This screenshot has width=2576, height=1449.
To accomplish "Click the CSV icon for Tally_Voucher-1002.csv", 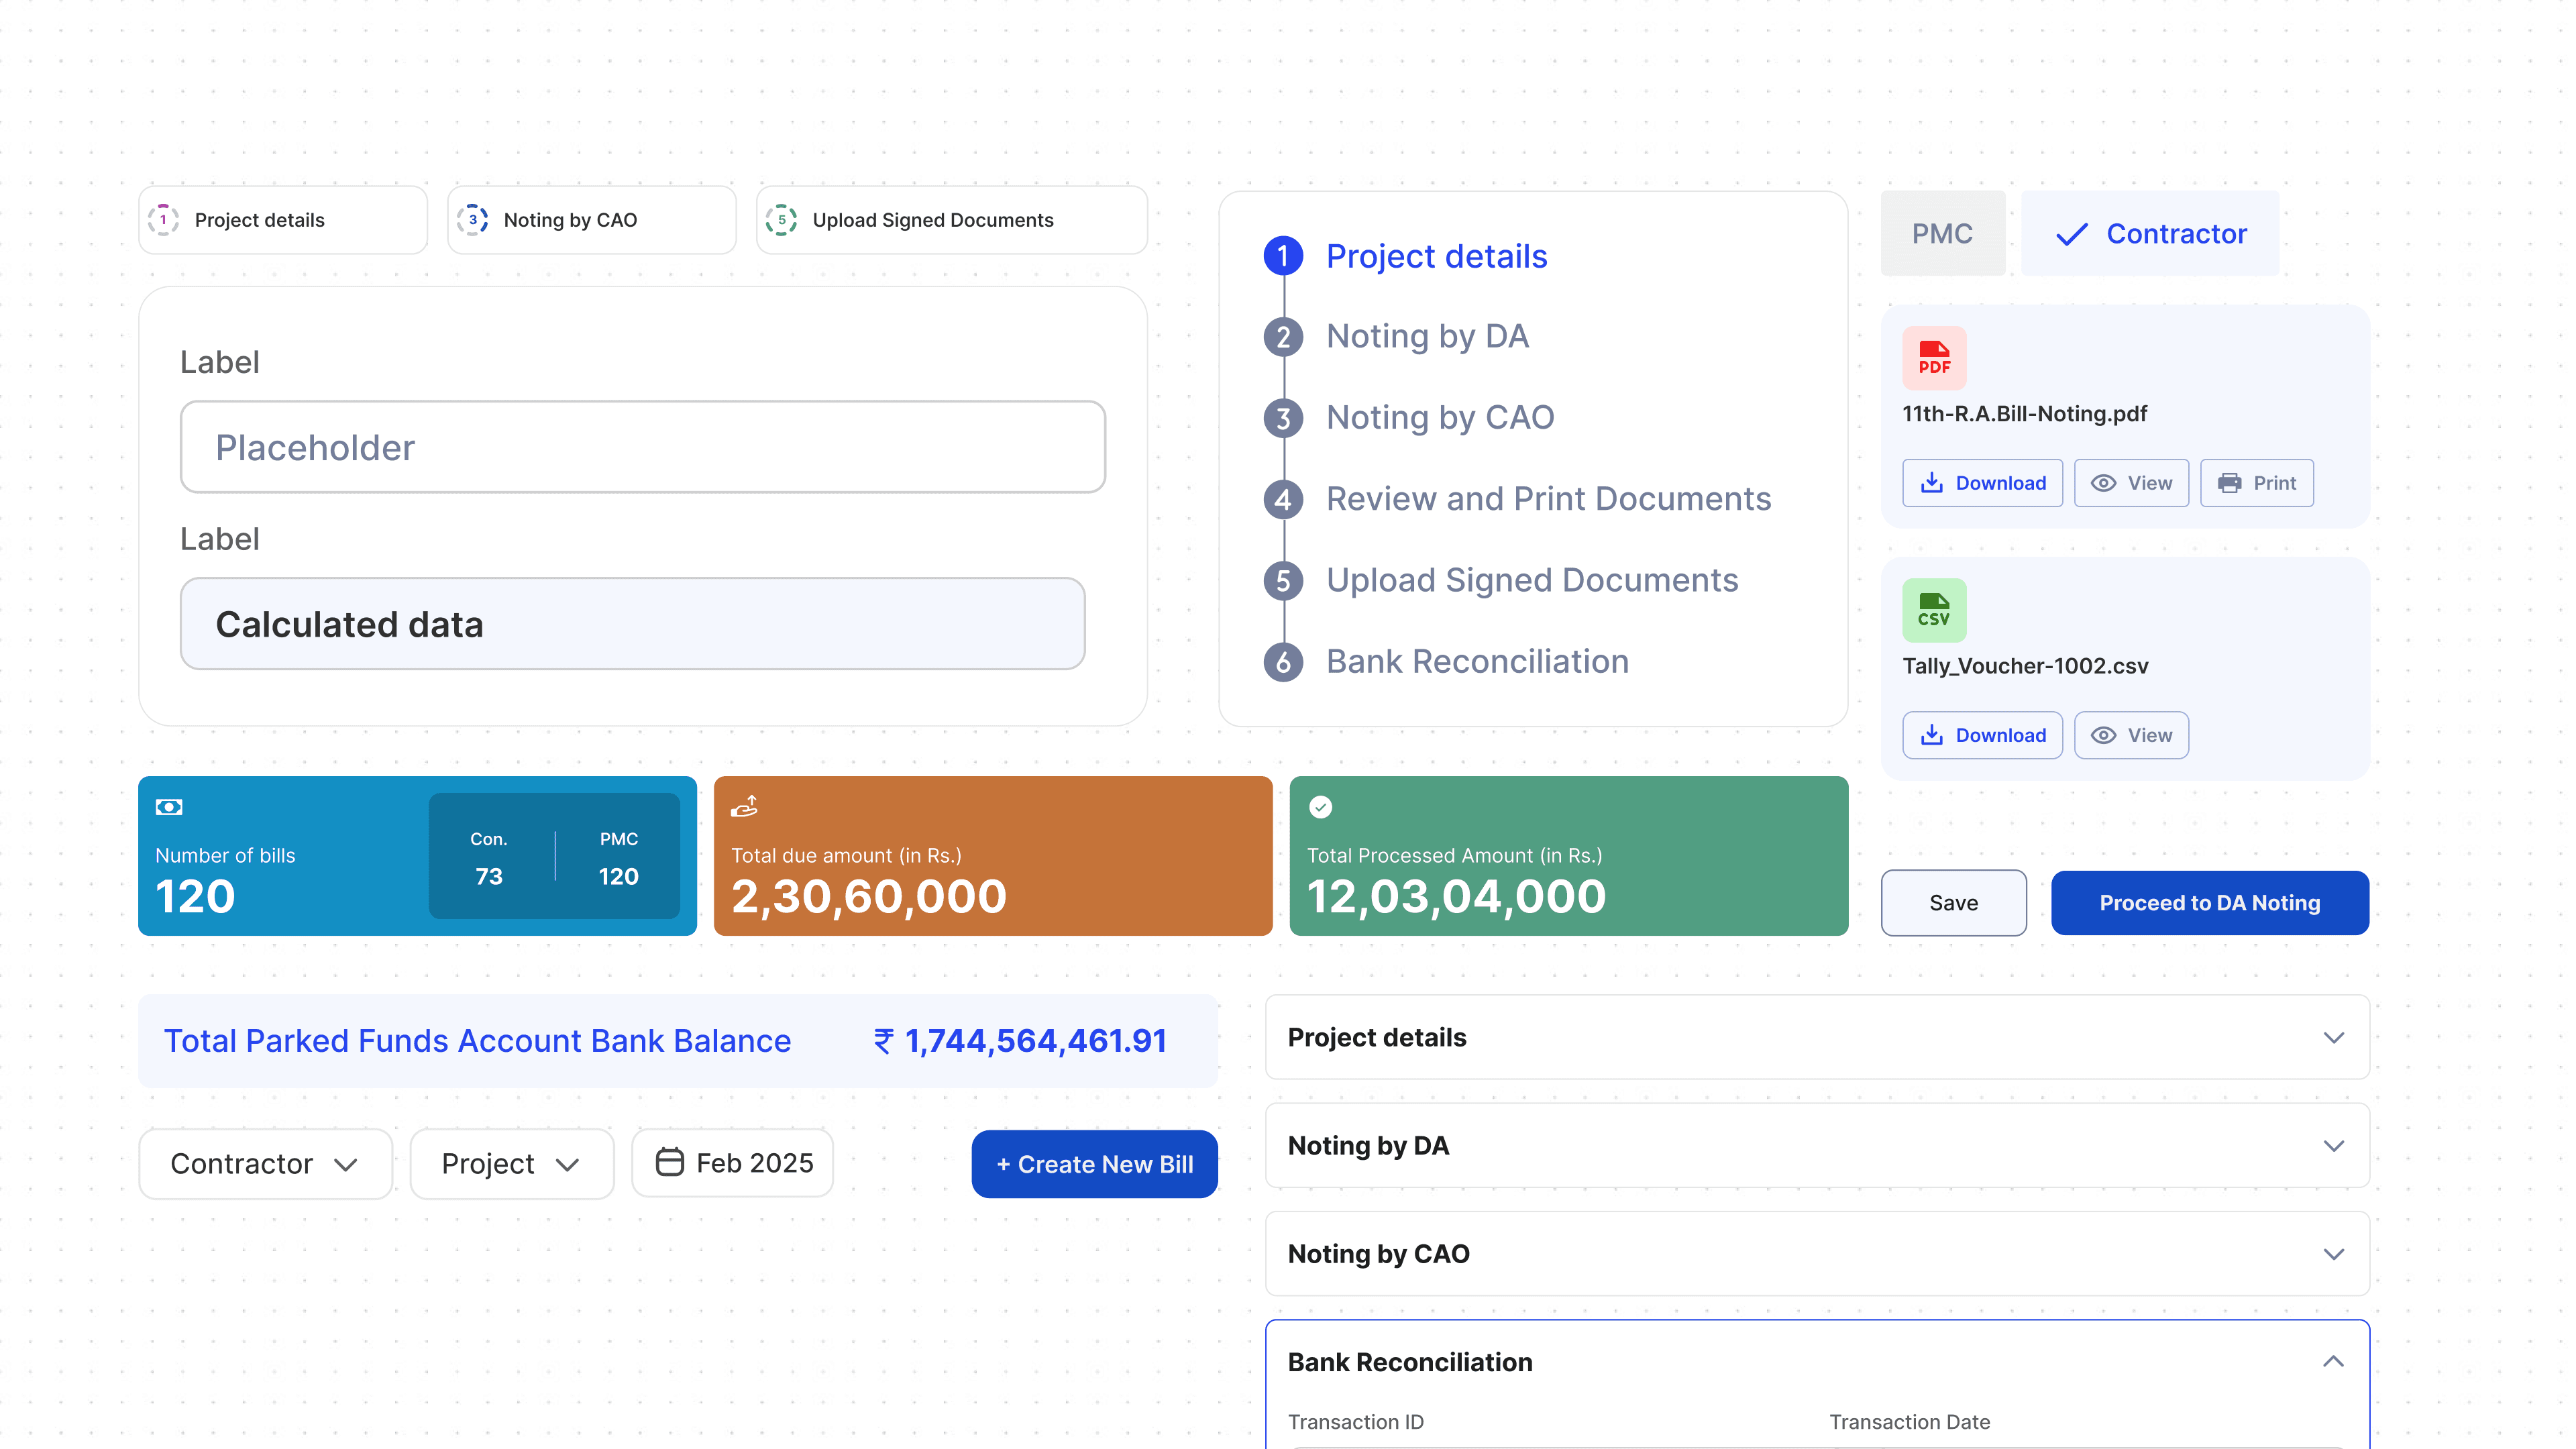I will (x=1934, y=609).
